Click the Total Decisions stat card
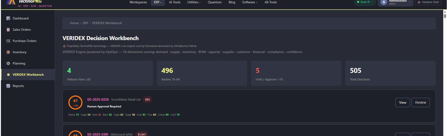 point(390,73)
